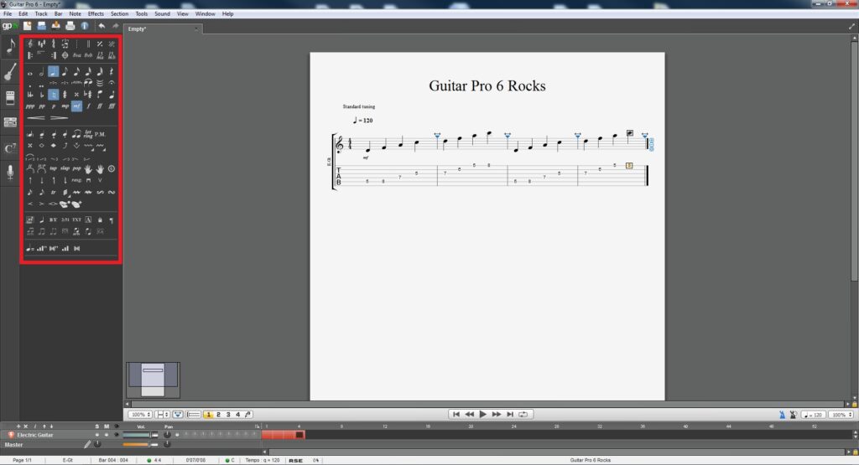The image size is (859, 465).
Task: Apply the crescendo hairpin
Action: point(36,117)
